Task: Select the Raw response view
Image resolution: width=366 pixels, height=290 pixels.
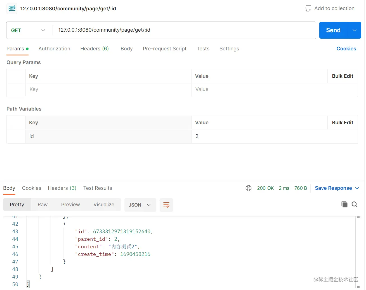Action: click(42, 205)
